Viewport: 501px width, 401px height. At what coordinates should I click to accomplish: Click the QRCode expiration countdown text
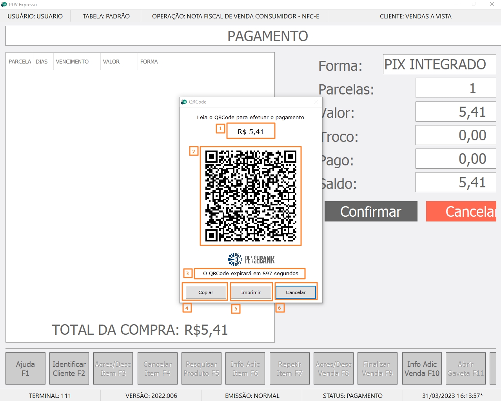[x=250, y=273]
